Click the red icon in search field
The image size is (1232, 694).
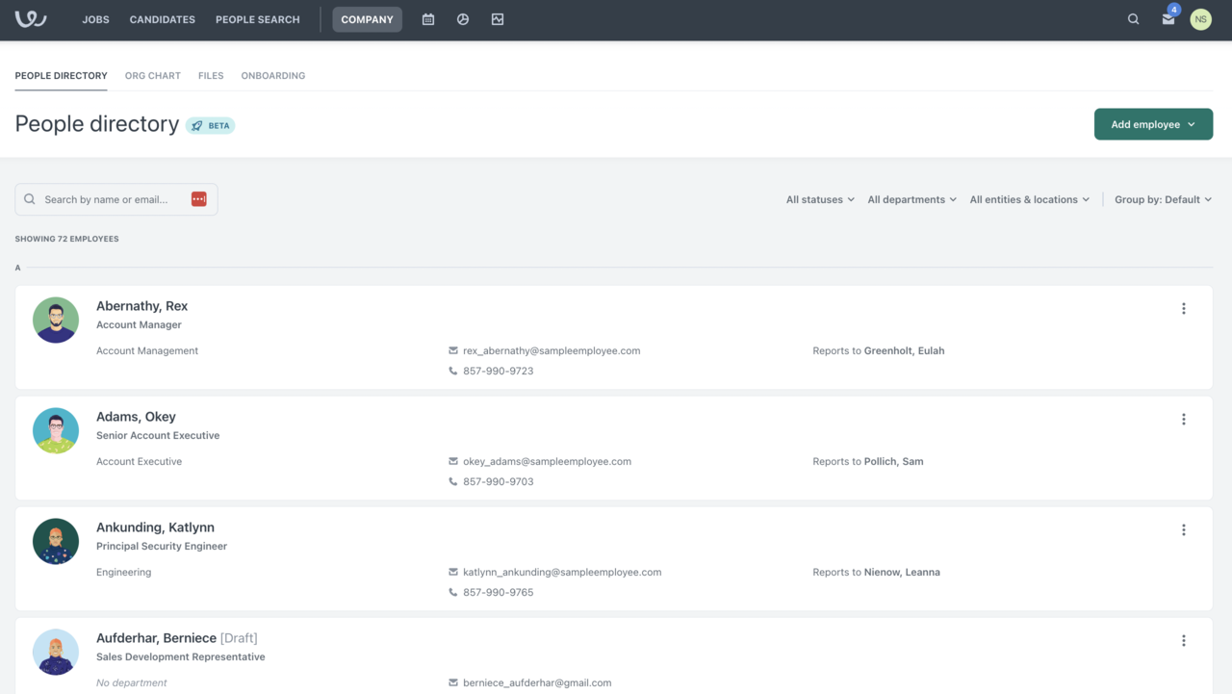pyautogui.click(x=199, y=199)
